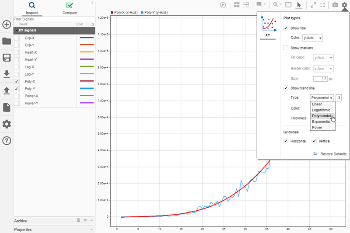Screen dimensions: 350x233
Task: Click the Filter Signals search field
Action: tap(54, 19)
